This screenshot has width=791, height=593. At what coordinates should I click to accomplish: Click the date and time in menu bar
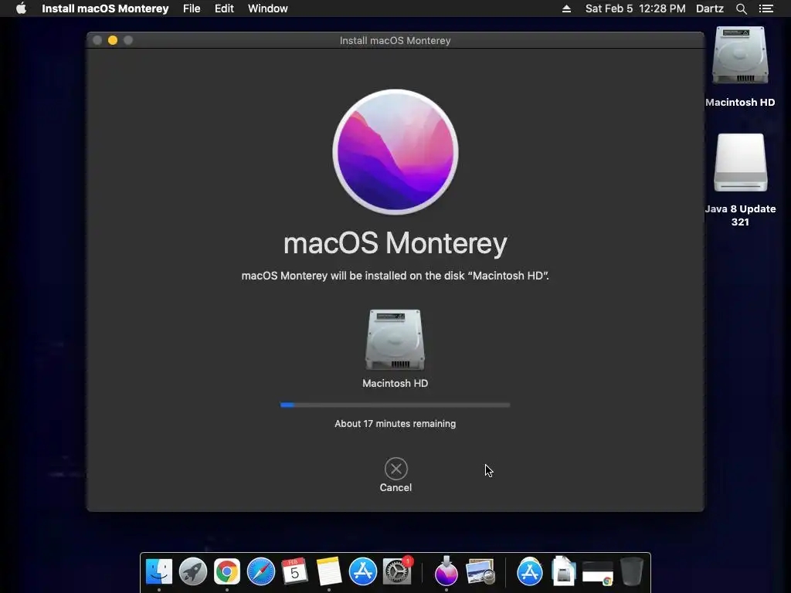tap(635, 8)
